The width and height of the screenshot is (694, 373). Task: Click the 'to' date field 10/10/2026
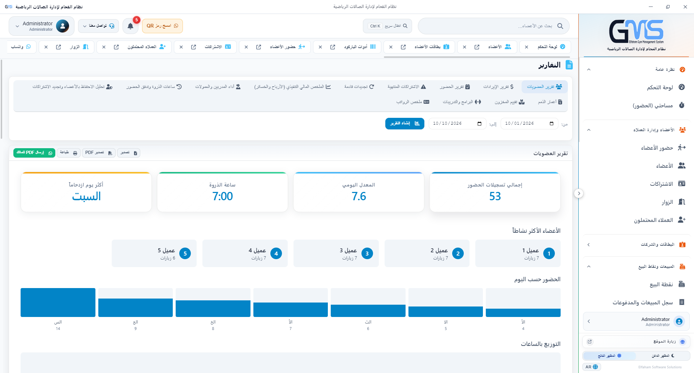pyautogui.click(x=457, y=124)
